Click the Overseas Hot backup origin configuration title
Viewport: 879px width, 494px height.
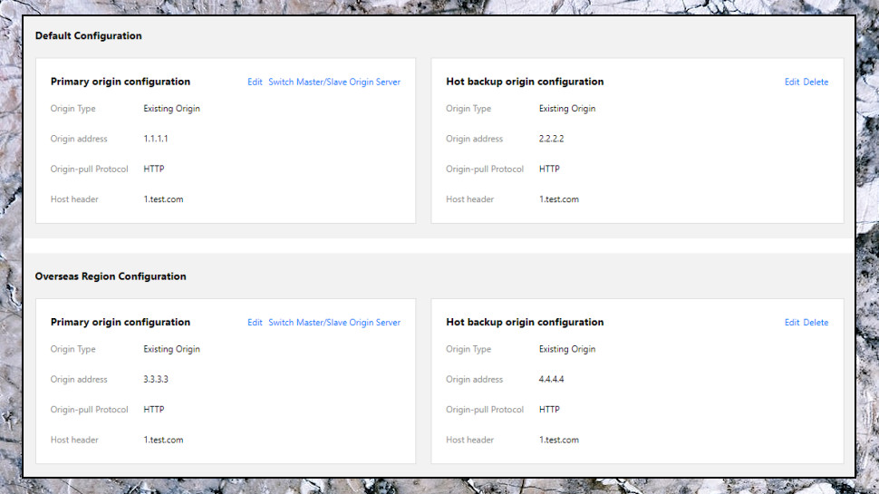pyautogui.click(x=525, y=323)
